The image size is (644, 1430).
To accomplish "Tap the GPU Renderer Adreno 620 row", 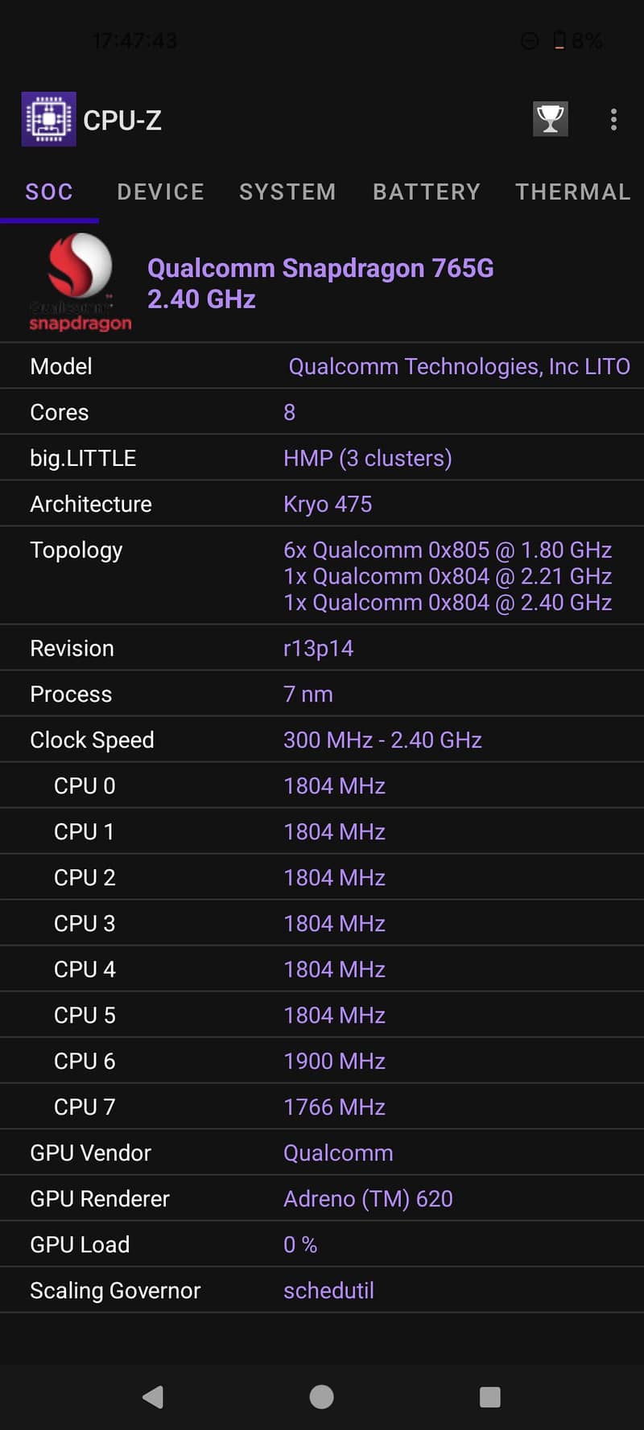I will tap(322, 1198).
